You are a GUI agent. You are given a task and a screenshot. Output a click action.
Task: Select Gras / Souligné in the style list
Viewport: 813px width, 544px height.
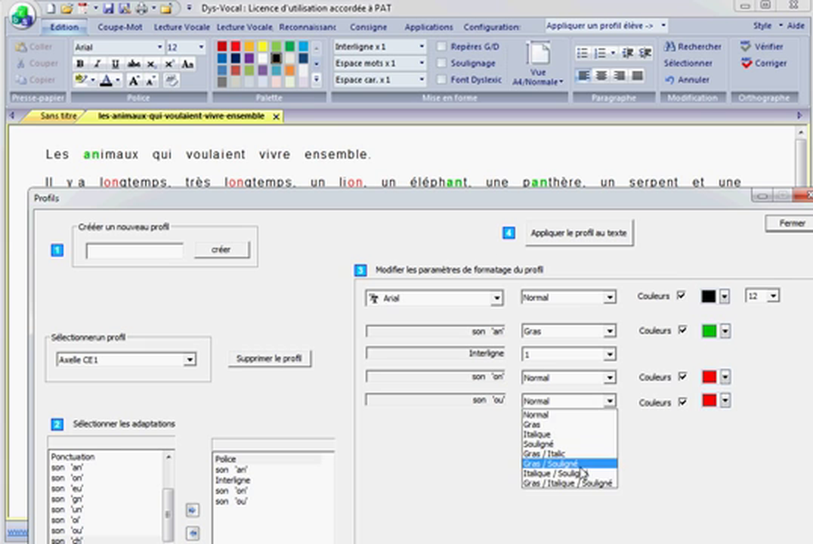[550, 463]
